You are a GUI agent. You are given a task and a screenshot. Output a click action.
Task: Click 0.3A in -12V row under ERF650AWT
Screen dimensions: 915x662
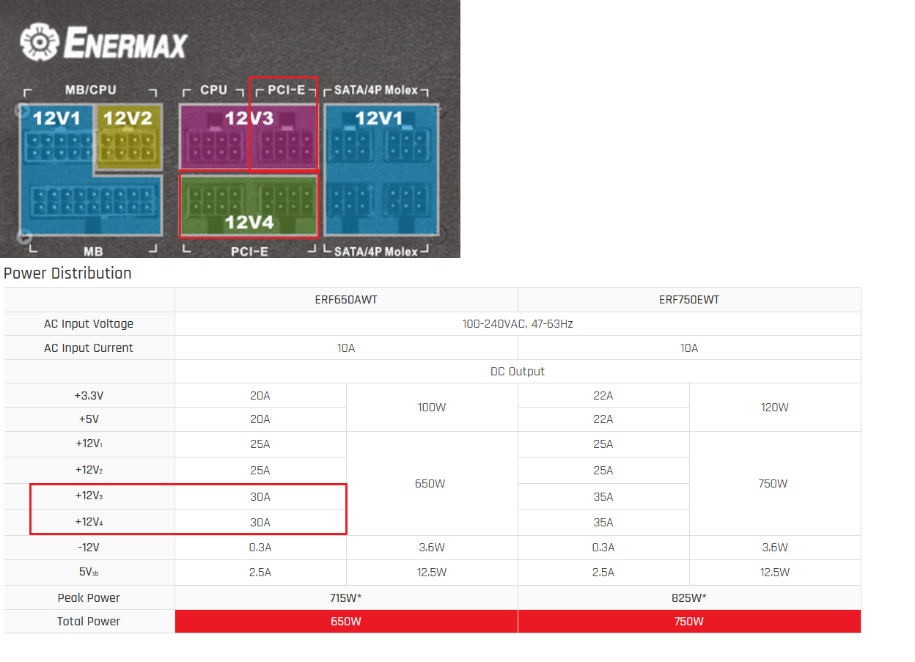pyautogui.click(x=260, y=548)
